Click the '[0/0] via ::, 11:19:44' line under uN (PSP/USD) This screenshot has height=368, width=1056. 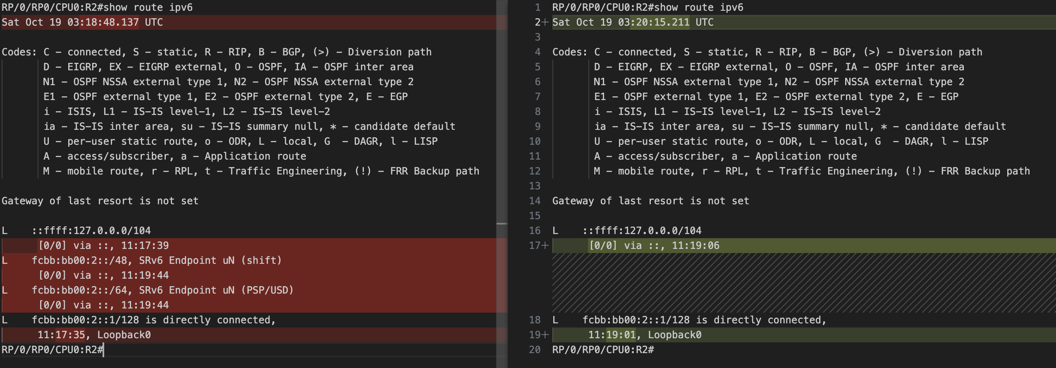pos(103,305)
